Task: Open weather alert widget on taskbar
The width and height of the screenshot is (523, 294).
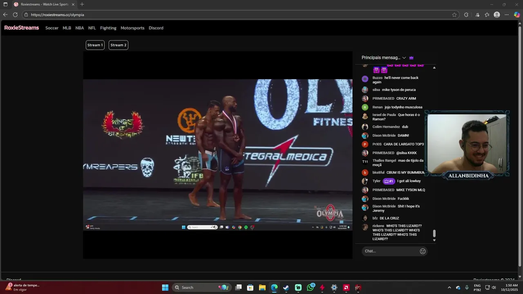Action: point(22,287)
